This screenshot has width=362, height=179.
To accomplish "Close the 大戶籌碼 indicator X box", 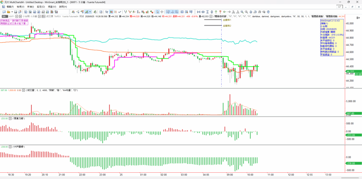I will point(11,147).
